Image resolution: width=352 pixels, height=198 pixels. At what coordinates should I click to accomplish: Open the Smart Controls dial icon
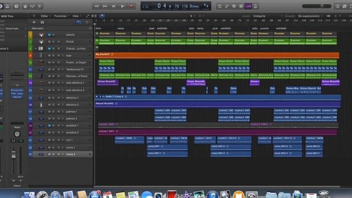pos(25,7)
